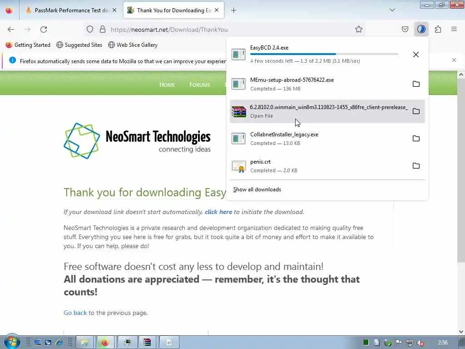The height and width of the screenshot is (349, 465).
Task: Show penis.crt in its folder
Action: pos(416,166)
